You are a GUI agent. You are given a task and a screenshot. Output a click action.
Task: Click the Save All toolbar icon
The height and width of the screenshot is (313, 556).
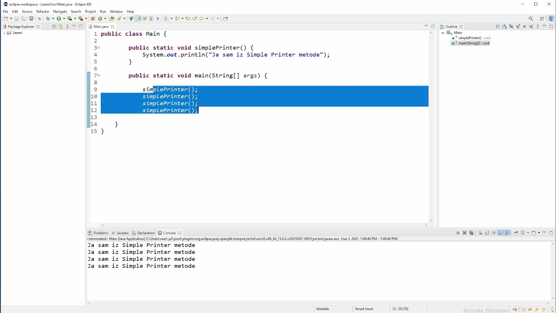[23, 19]
